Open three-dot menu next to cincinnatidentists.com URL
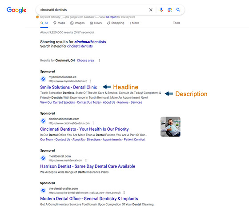 (93, 123)
